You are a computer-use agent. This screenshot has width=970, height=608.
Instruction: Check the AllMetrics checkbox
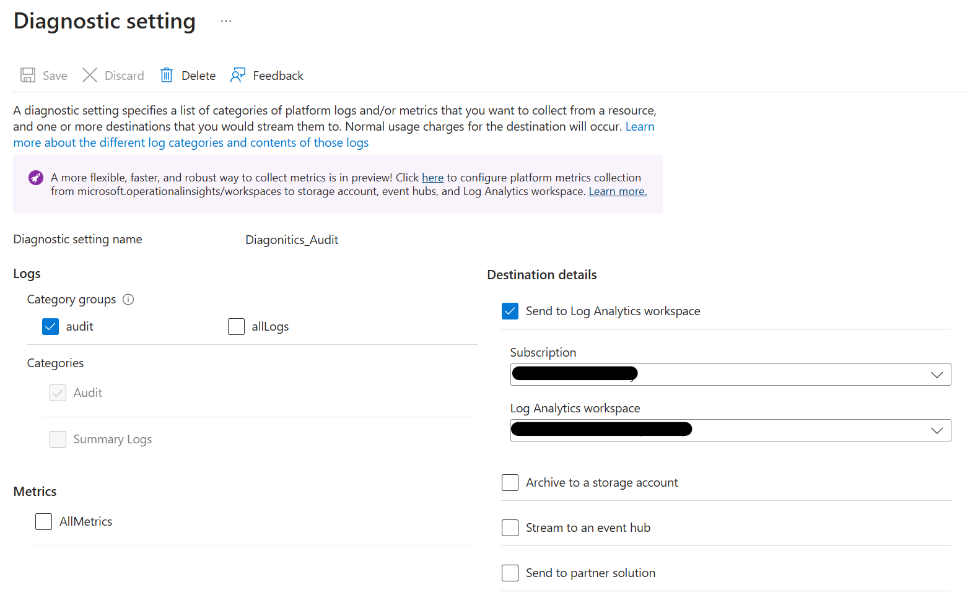click(x=44, y=521)
